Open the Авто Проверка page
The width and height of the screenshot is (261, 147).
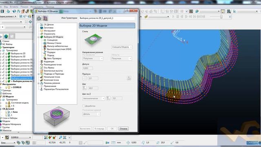pyautogui.click(x=54, y=58)
